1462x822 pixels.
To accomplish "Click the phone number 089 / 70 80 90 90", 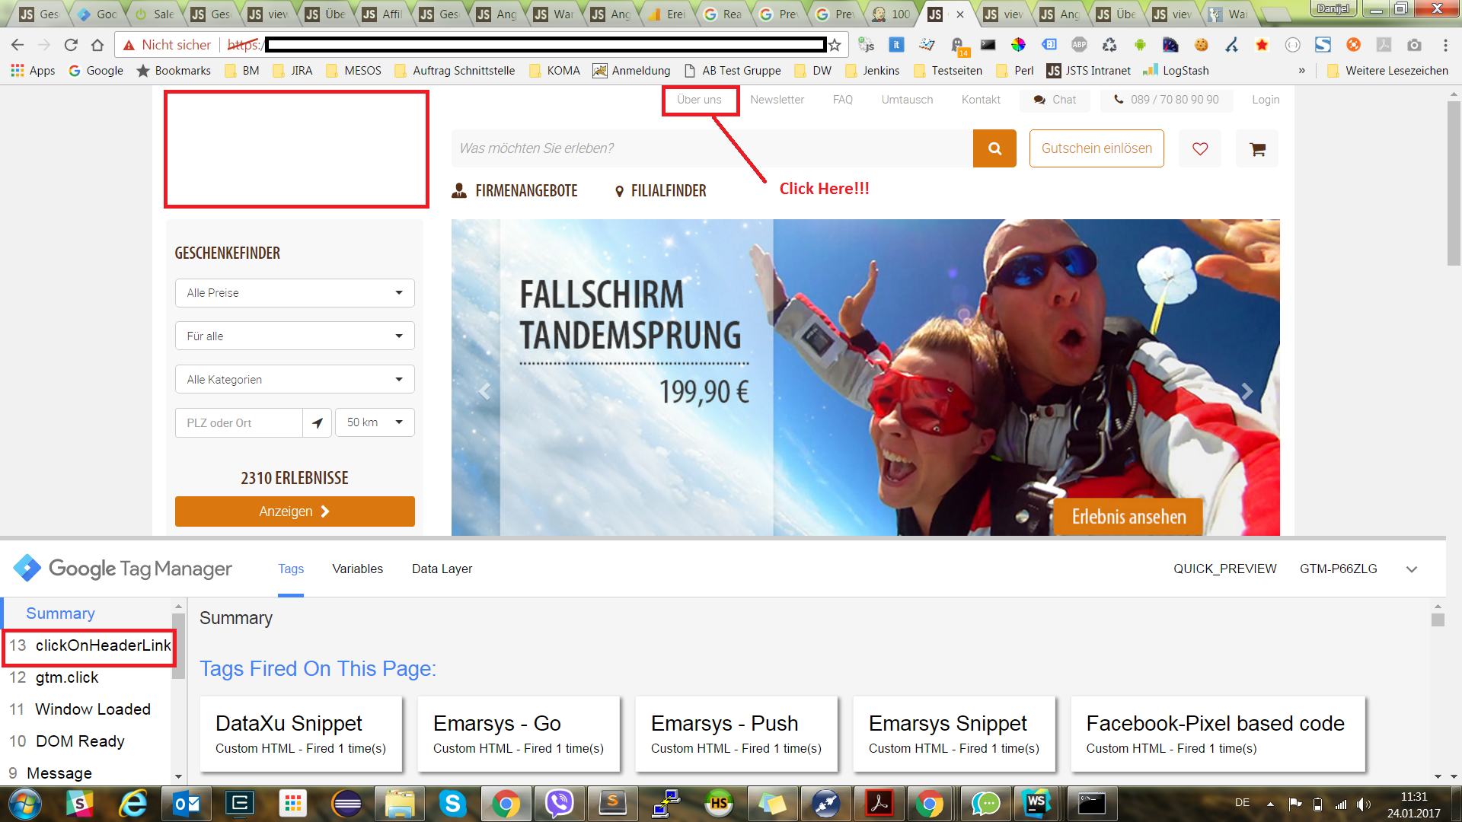I will click(x=1167, y=100).
